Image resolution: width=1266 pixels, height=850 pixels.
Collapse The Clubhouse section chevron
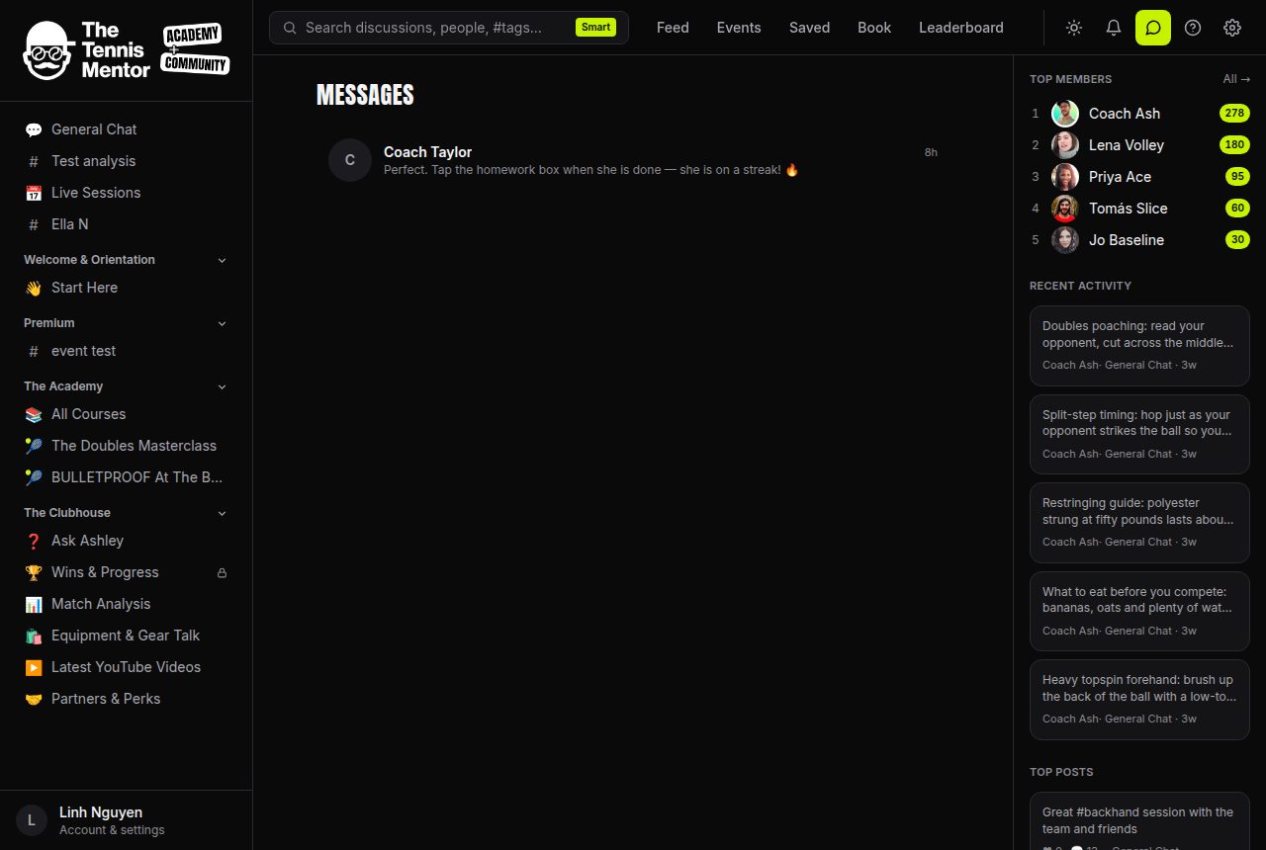(222, 513)
